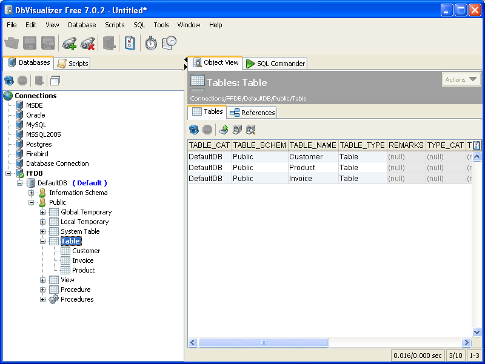The width and height of the screenshot is (485, 364).
Task: Open the Help menu
Action: 216,25
